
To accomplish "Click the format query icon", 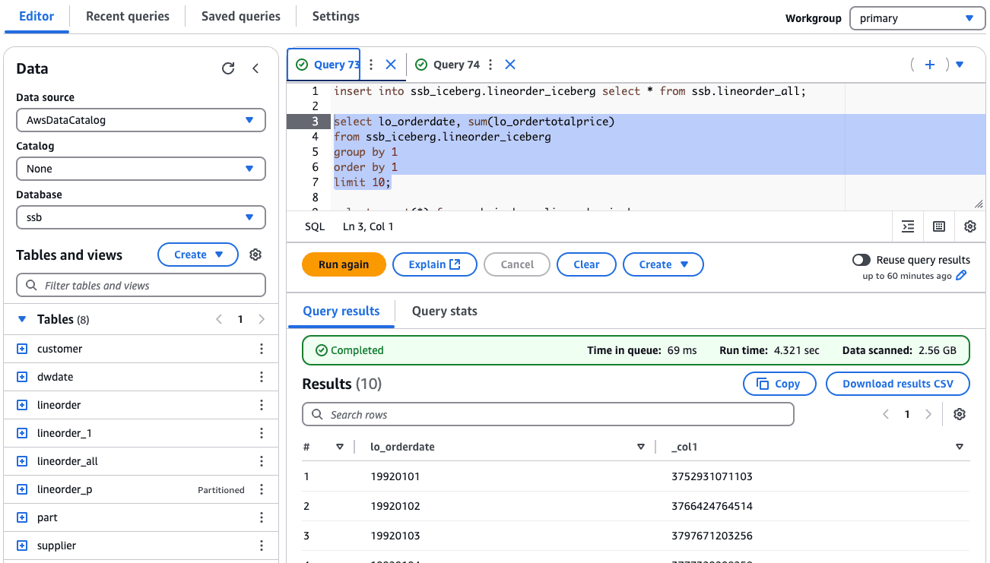I will point(908,226).
